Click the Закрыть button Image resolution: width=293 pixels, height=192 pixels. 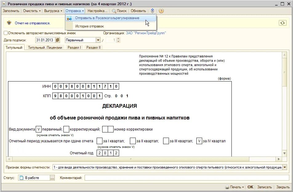click(283, 187)
